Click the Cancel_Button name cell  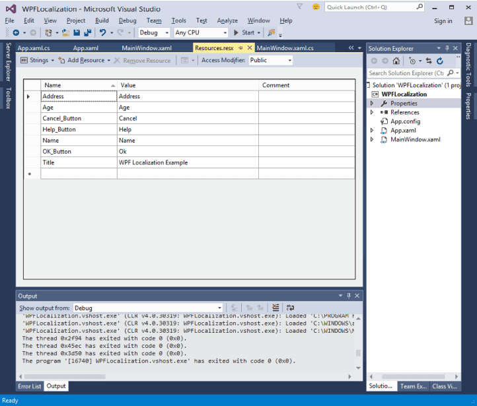point(79,119)
